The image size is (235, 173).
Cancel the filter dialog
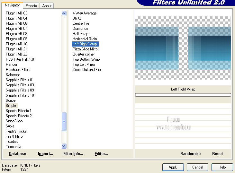point(197,167)
